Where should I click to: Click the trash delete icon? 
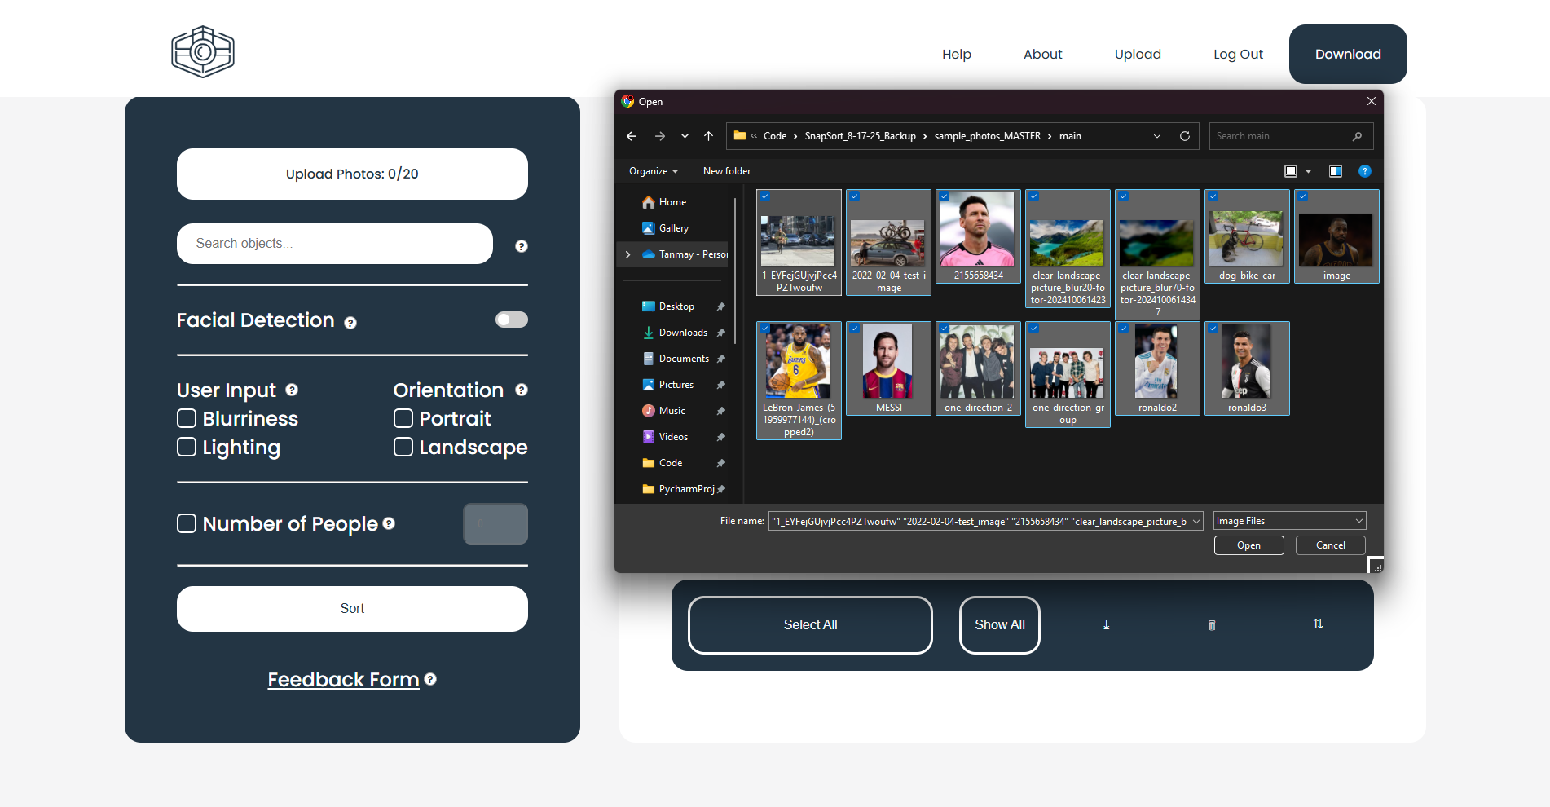[1212, 625]
